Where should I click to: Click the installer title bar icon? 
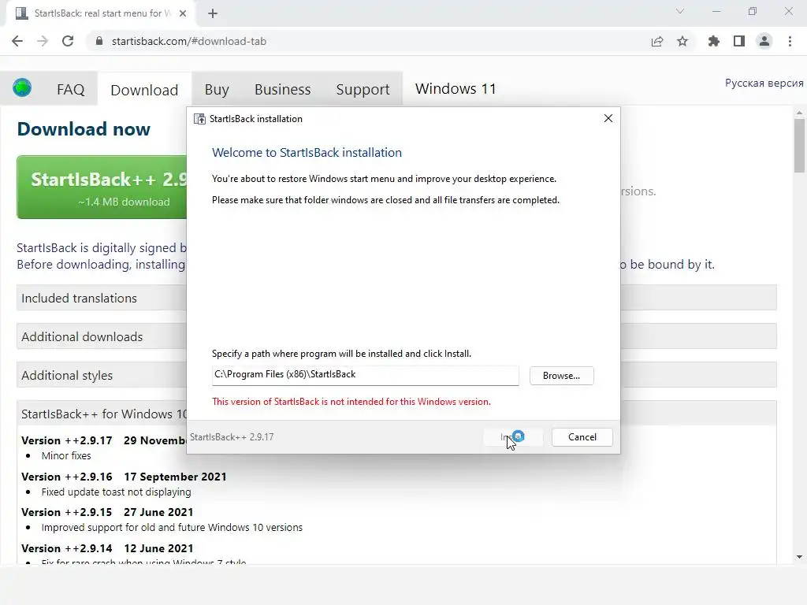pos(199,119)
